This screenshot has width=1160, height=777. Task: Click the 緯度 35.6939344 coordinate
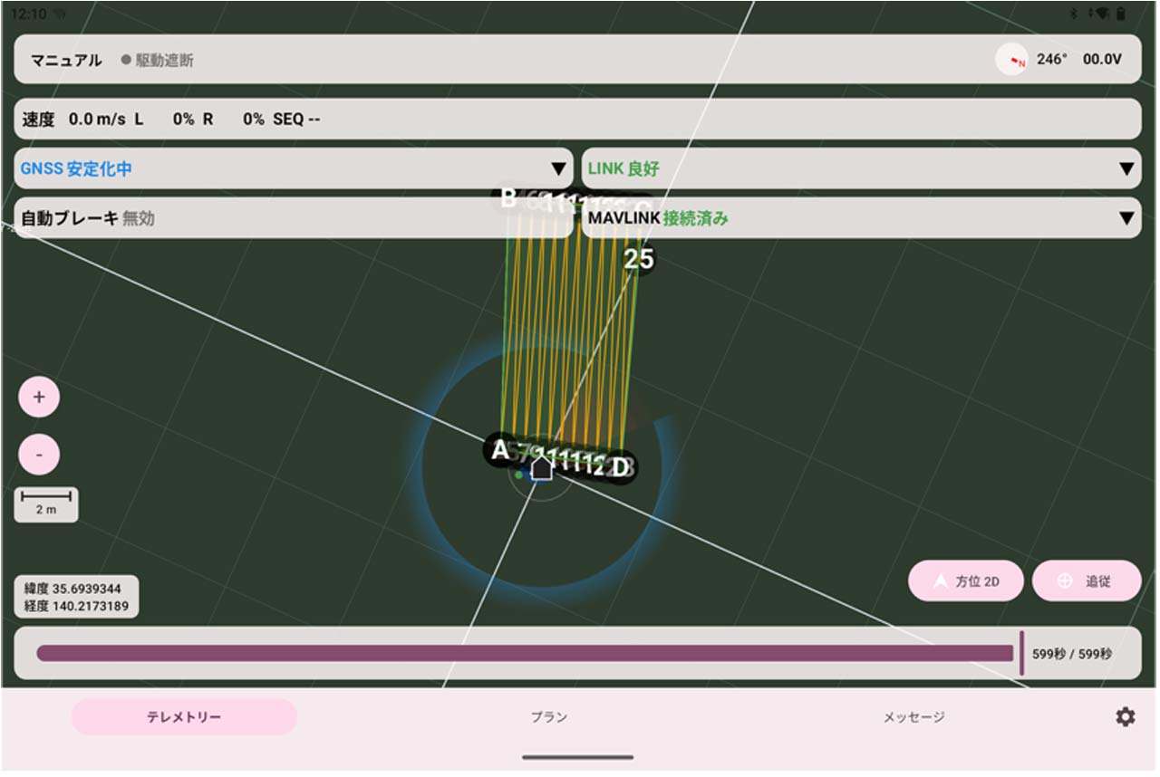72,590
